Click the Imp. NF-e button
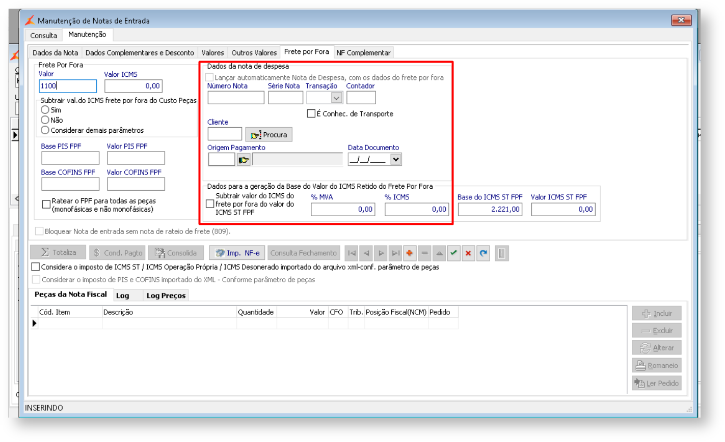The width and height of the screenshot is (725, 442). coord(237,253)
